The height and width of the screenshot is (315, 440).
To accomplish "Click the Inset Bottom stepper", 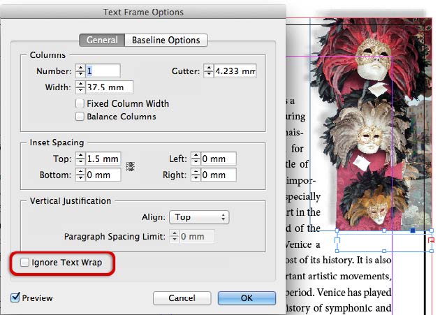I will pos(80,175).
